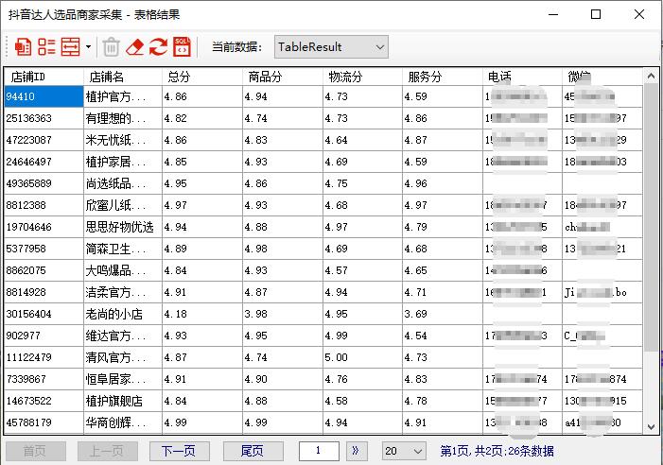Click the red eraser clear icon
This screenshot has height=465, width=663.
[x=135, y=46]
